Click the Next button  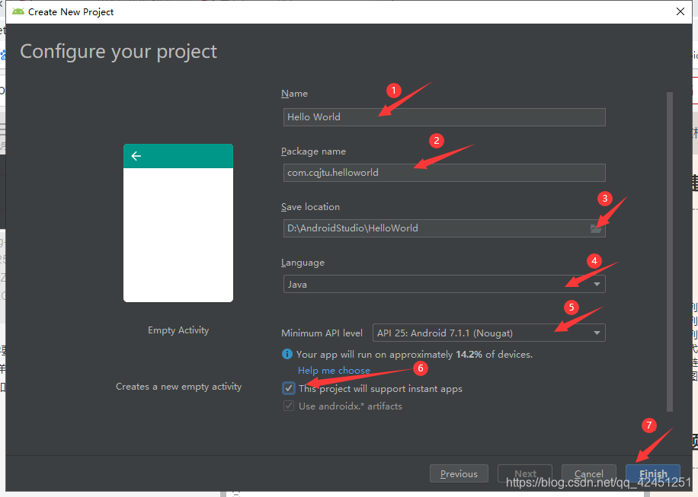tap(525, 474)
